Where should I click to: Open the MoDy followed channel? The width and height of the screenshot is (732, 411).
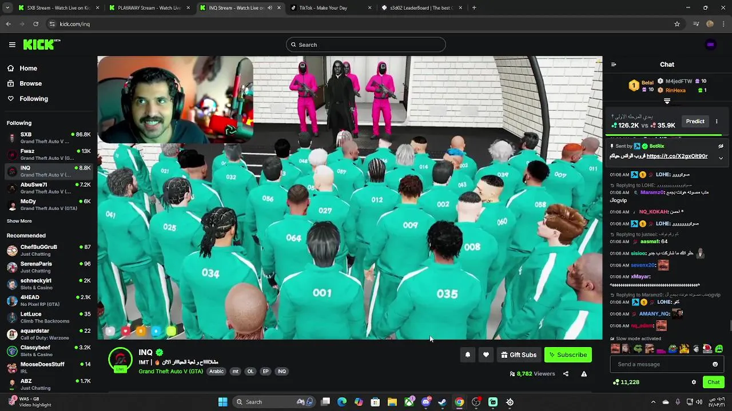49,204
